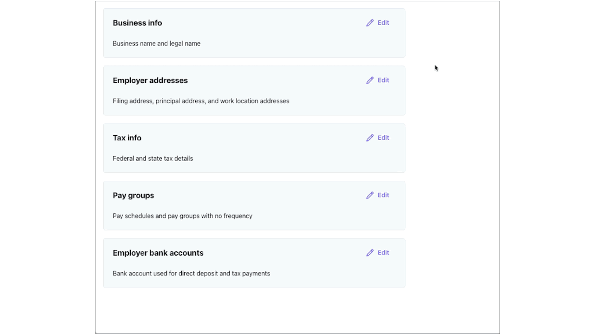This screenshot has width=595, height=335.
Task: Open the Edit link for Tax info
Action: pos(383,138)
